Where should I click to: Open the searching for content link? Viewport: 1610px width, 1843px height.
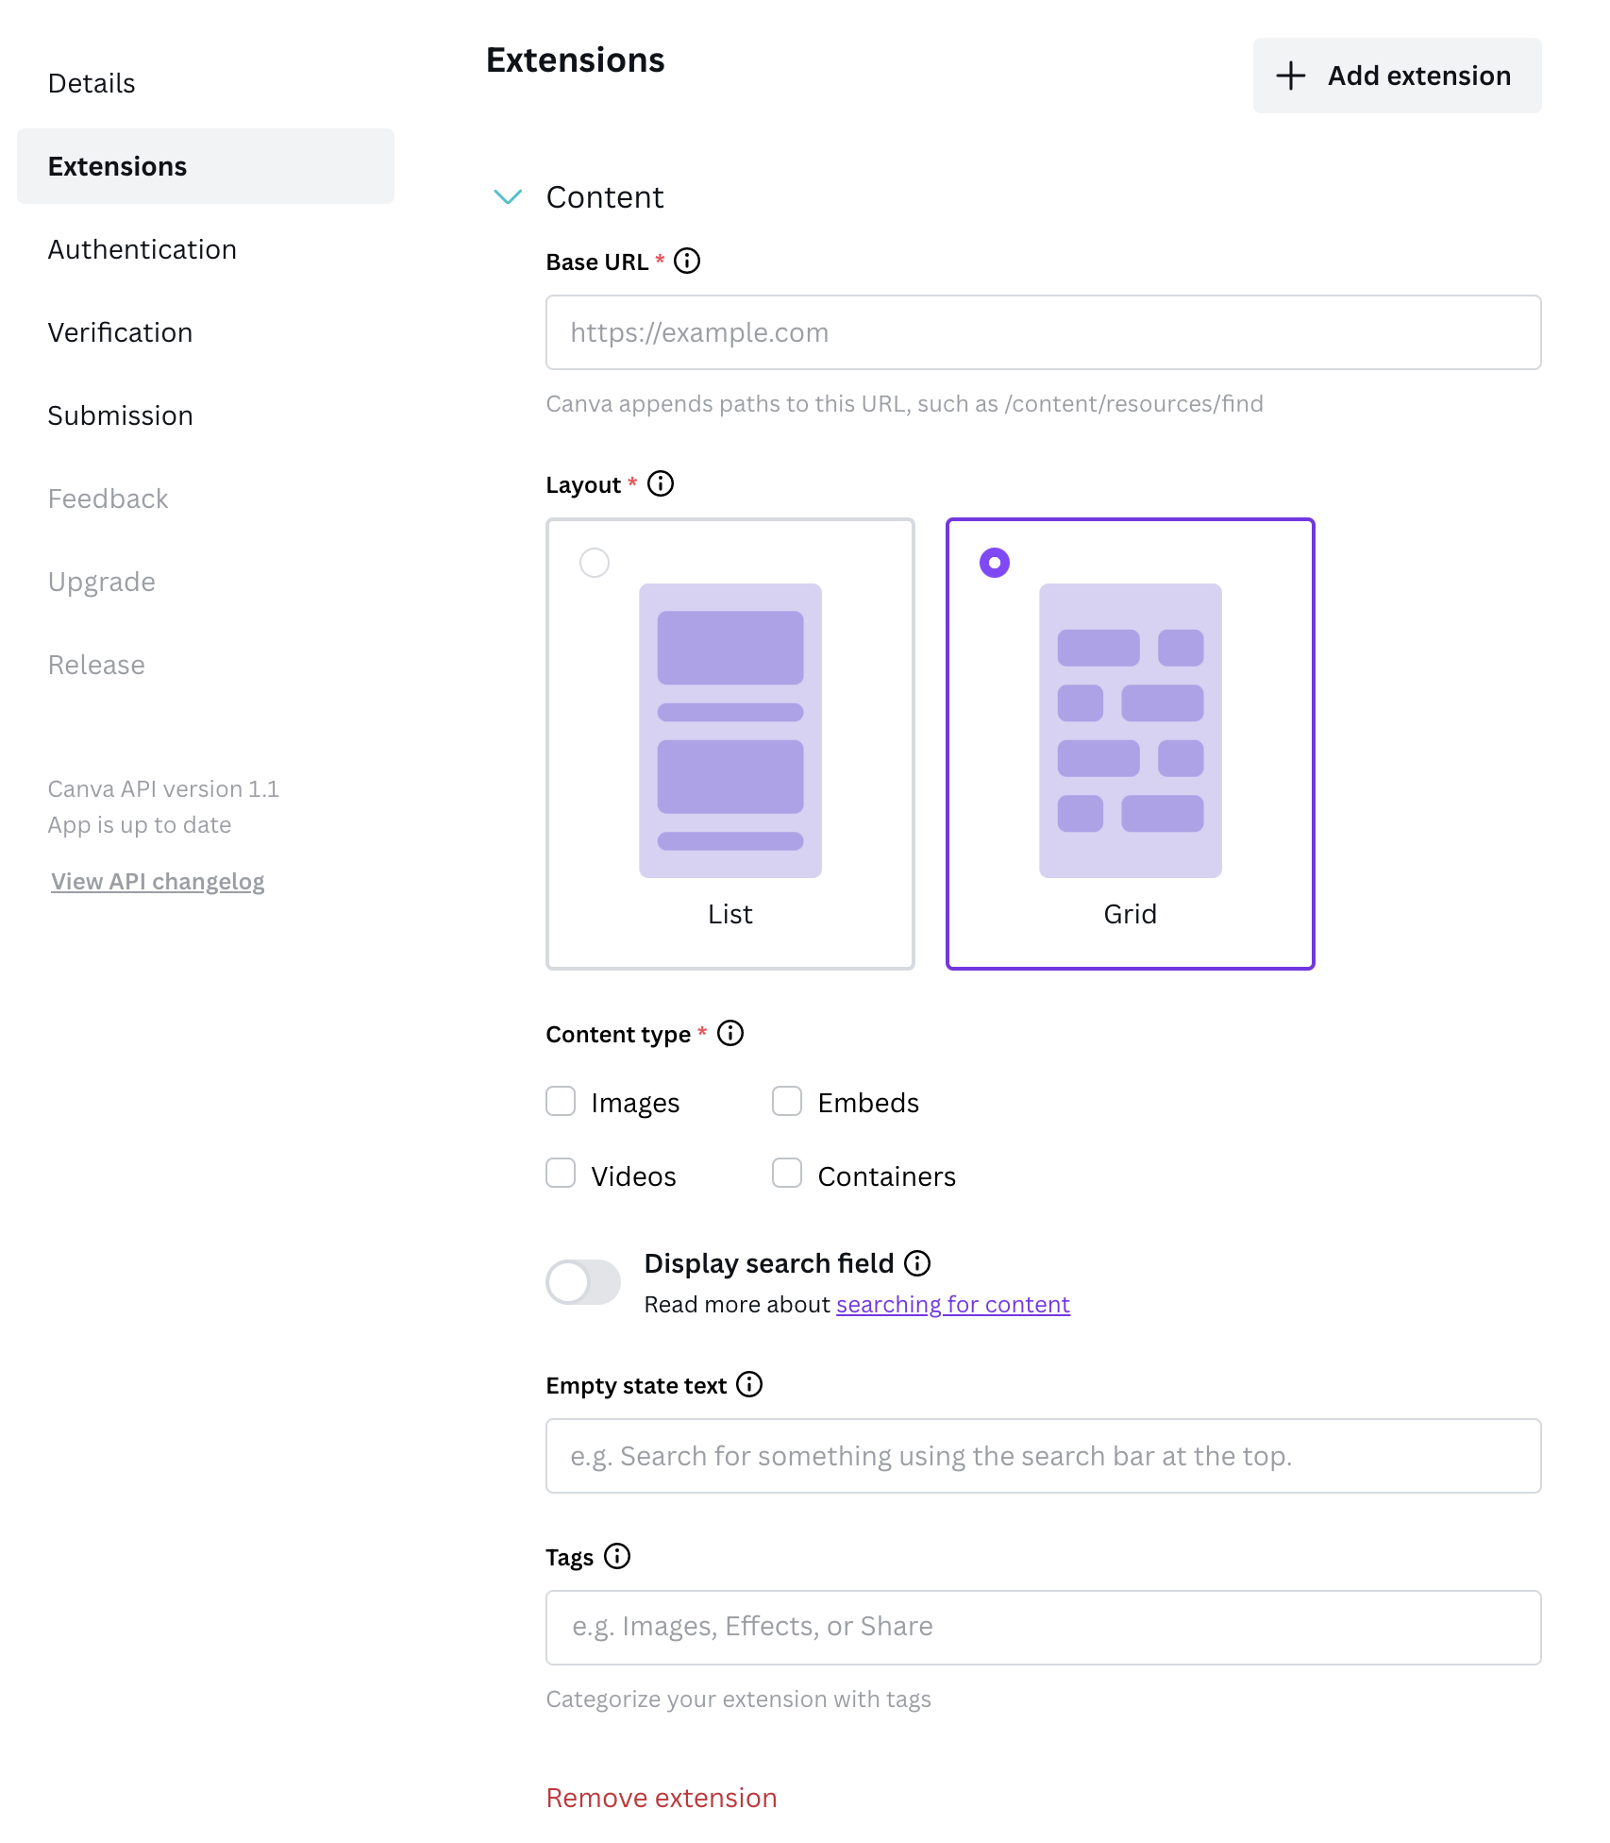tap(953, 1304)
